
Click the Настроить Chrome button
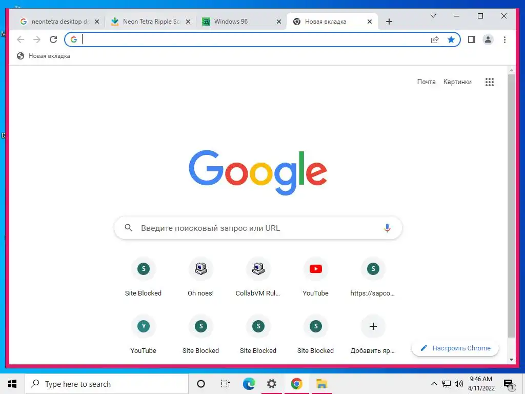click(x=455, y=348)
